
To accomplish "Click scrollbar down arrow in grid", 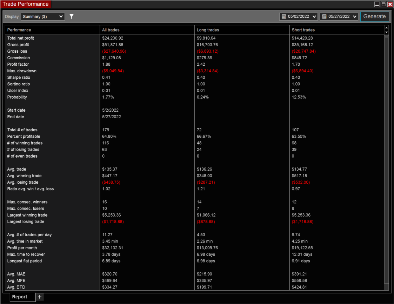I will pos(387,32).
